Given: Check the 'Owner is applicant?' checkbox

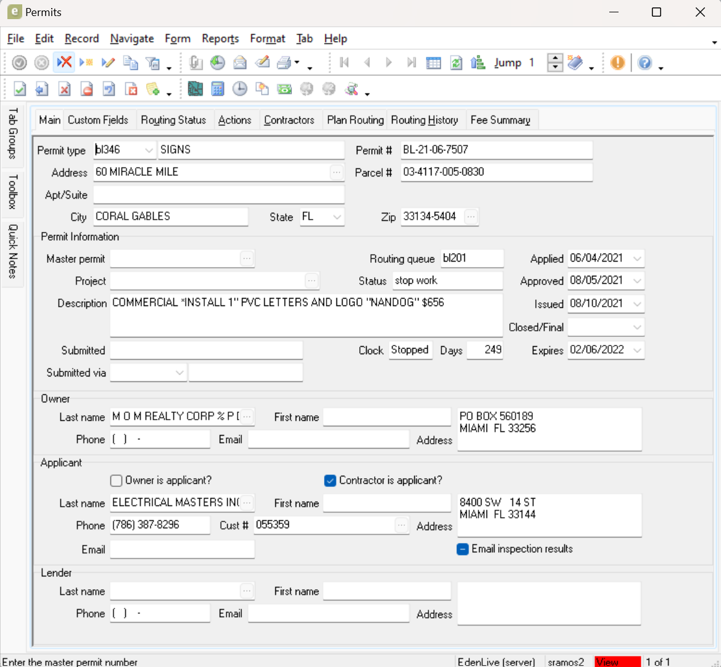Looking at the screenshot, I should pos(116,480).
